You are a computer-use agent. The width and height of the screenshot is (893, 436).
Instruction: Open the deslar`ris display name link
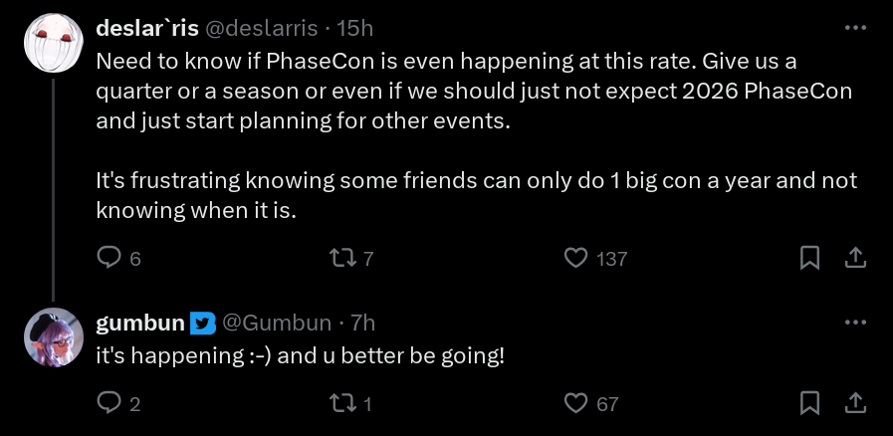click(146, 28)
